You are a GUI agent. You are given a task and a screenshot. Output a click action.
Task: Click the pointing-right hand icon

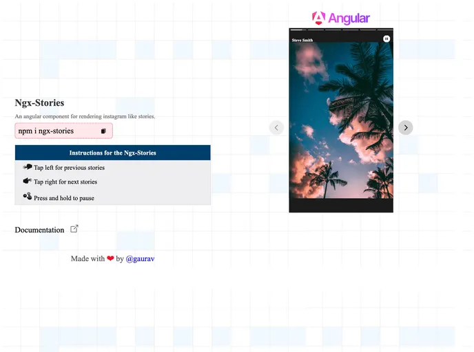[x=28, y=181]
